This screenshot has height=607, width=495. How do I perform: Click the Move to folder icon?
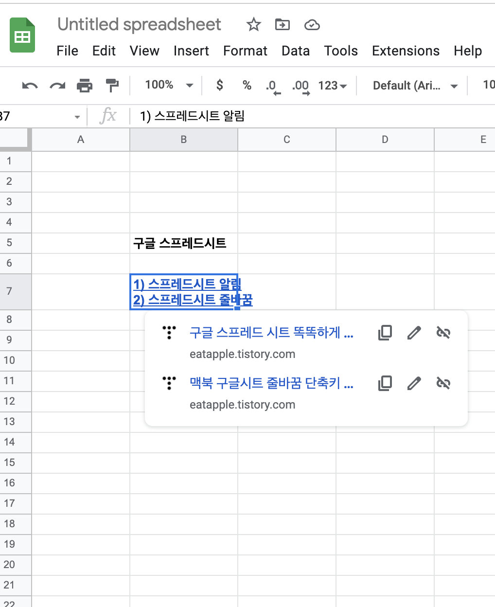coord(283,24)
